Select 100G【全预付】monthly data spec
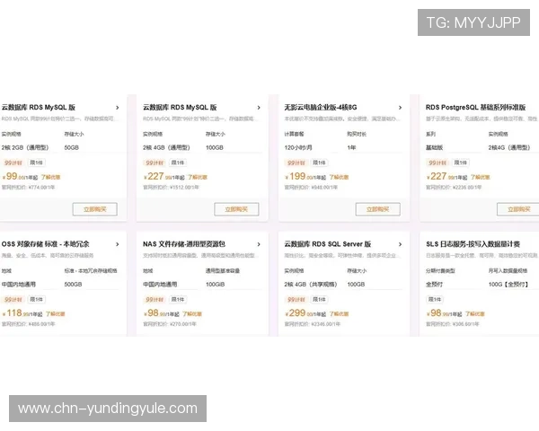The width and height of the screenshot is (539, 431). 508,285
